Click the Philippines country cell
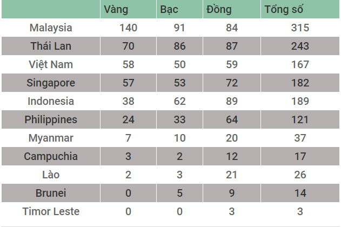Image resolution: width=341 pixels, height=227 pixels. (x=51, y=119)
